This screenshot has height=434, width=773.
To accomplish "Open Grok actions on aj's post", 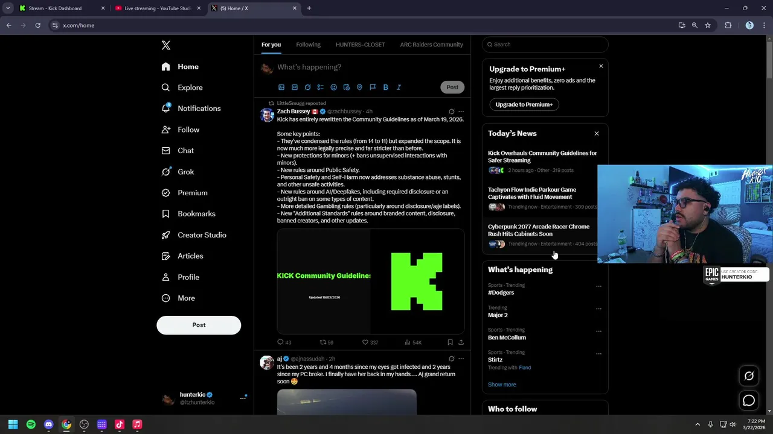I will point(451,359).
